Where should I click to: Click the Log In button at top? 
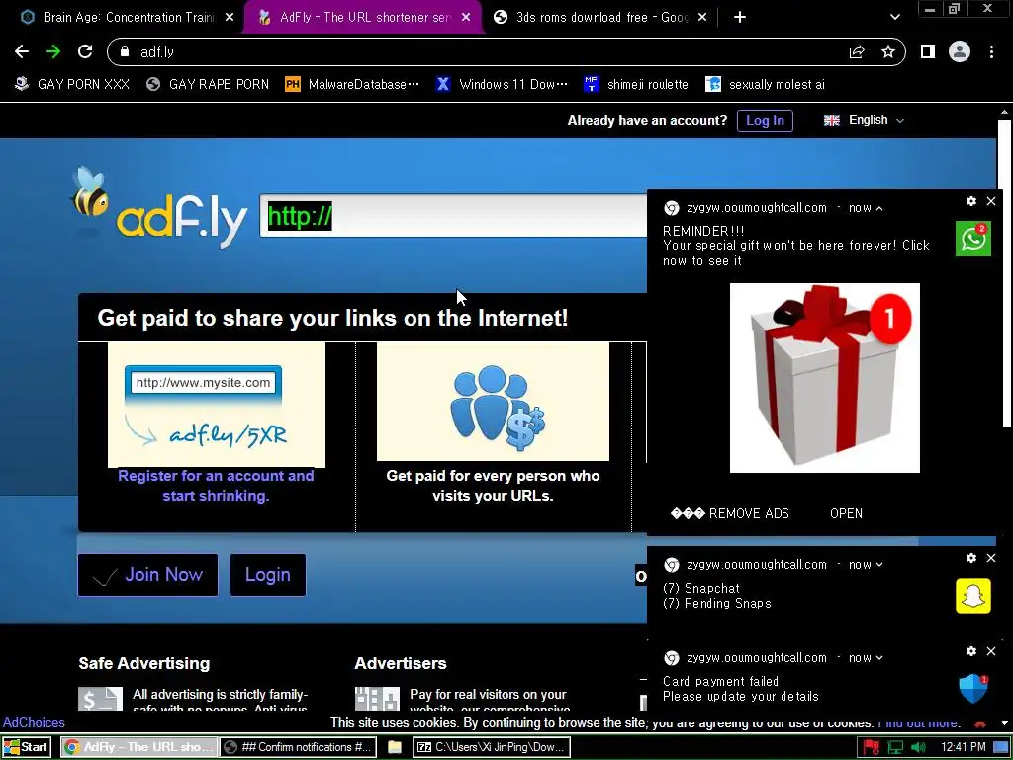[x=765, y=120]
